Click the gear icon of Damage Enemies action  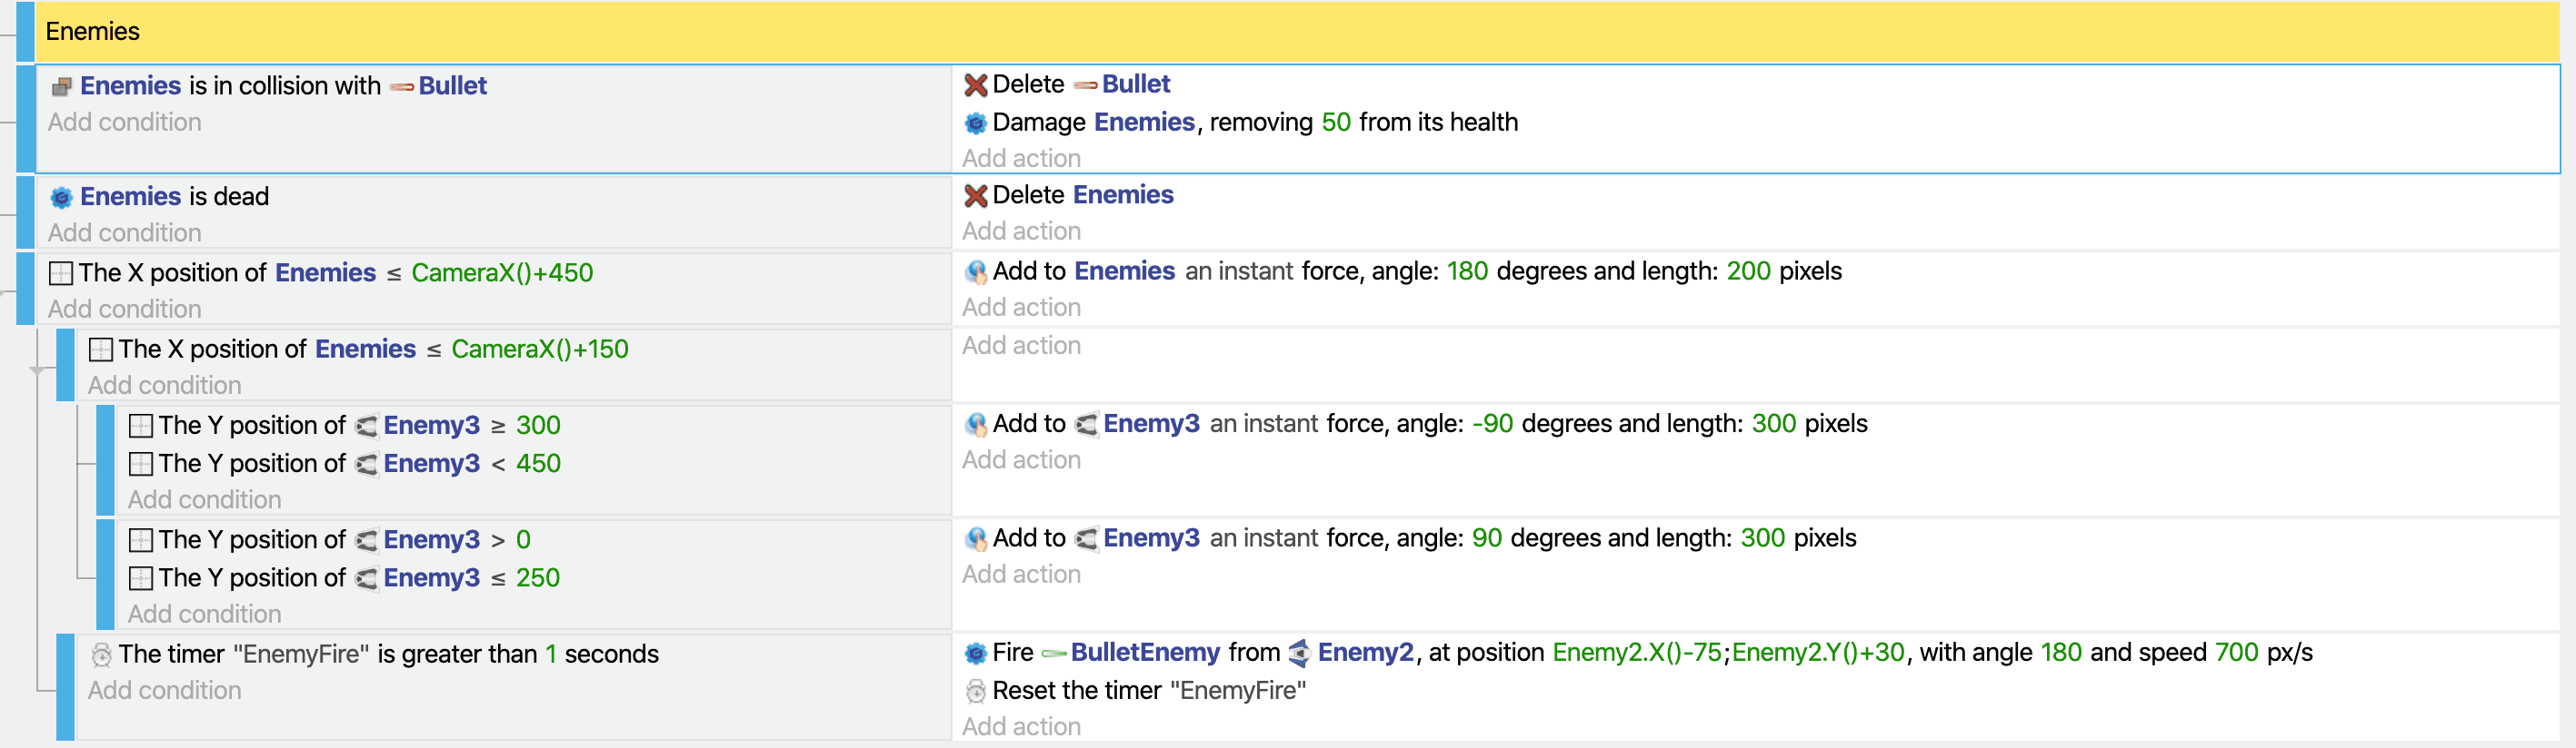tap(975, 123)
